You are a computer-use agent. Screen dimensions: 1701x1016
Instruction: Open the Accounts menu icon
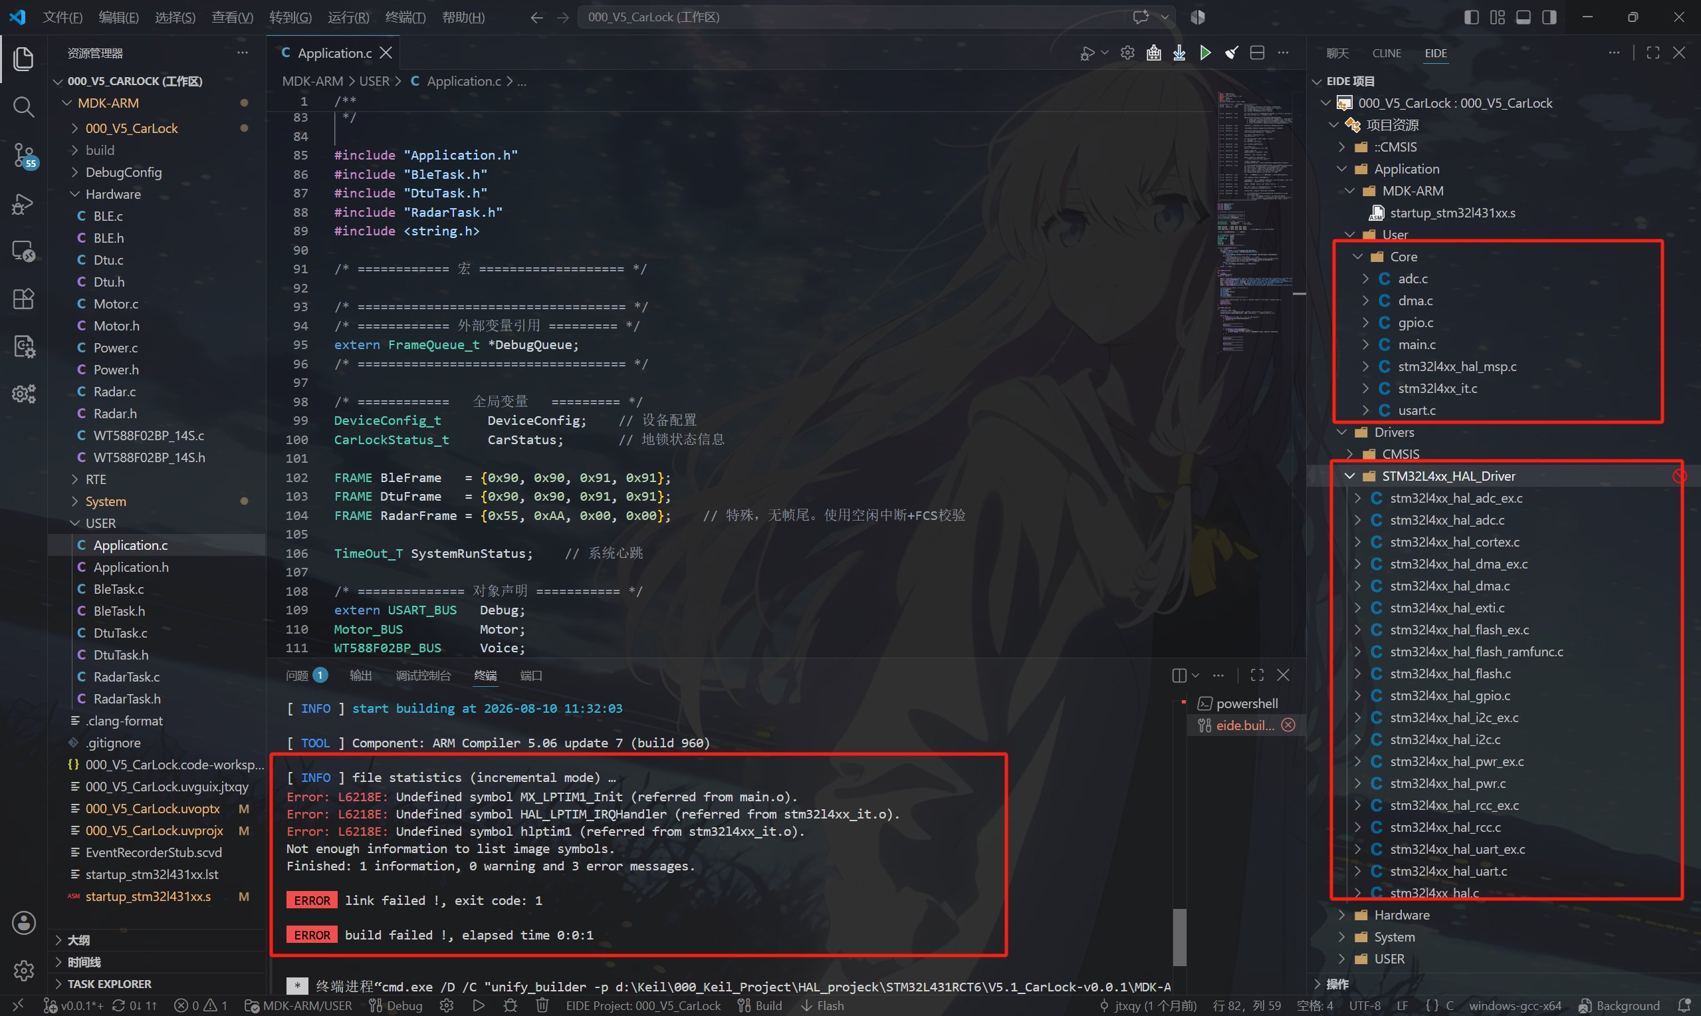[23, 923]
